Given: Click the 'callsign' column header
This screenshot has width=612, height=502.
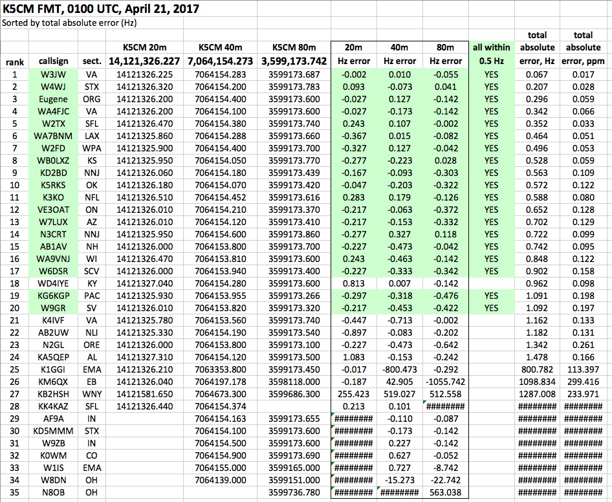Looking at the screenshot, I should (x=54, y=61).
